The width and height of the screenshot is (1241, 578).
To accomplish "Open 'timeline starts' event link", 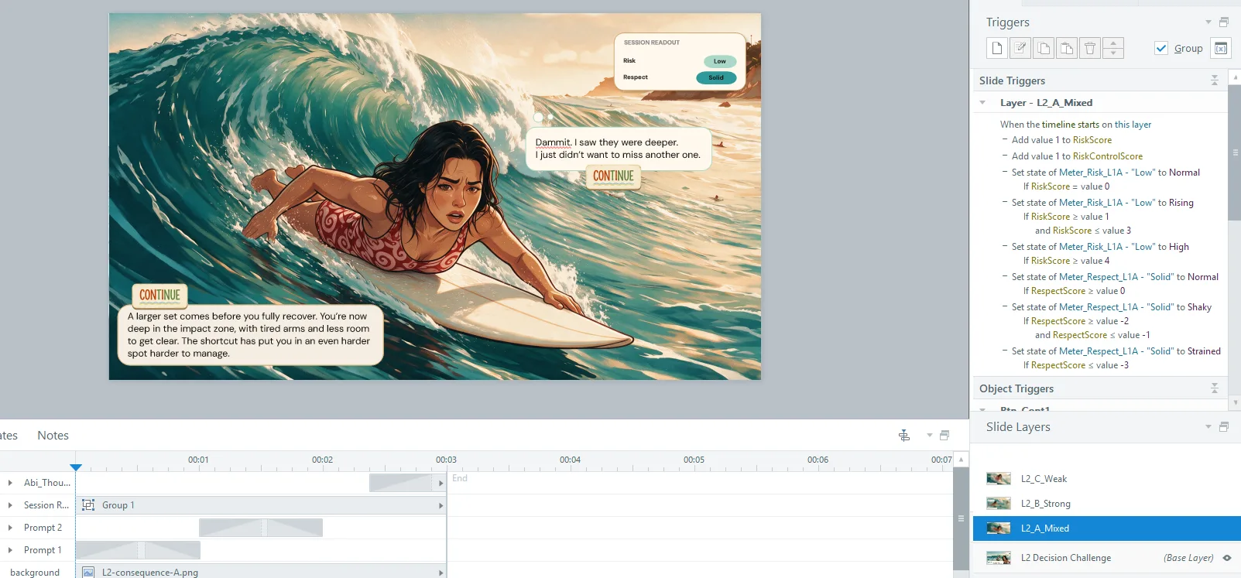I will (x=1070, y=125).
